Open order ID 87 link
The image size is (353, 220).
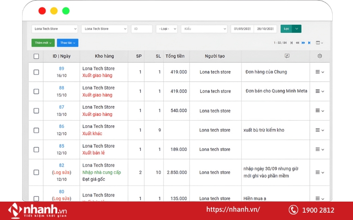point(61,107)
